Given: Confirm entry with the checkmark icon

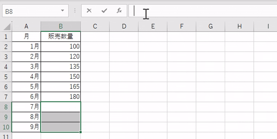Looking at the screenshot, I should pos(104,11).
